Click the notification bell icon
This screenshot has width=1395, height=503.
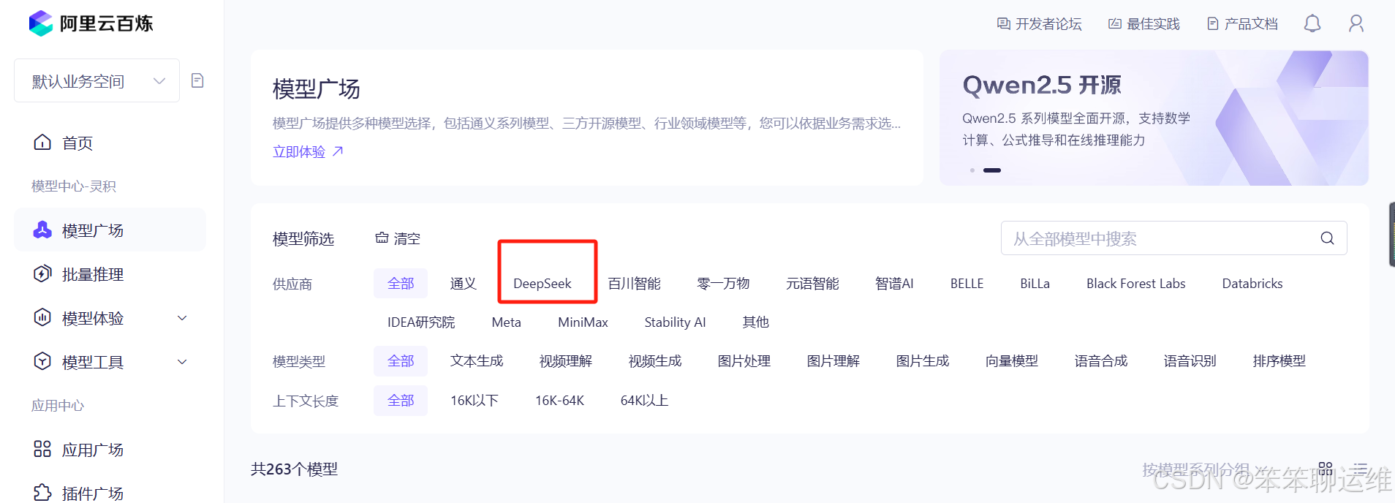pyautogui.click(x=1312, y=23)
